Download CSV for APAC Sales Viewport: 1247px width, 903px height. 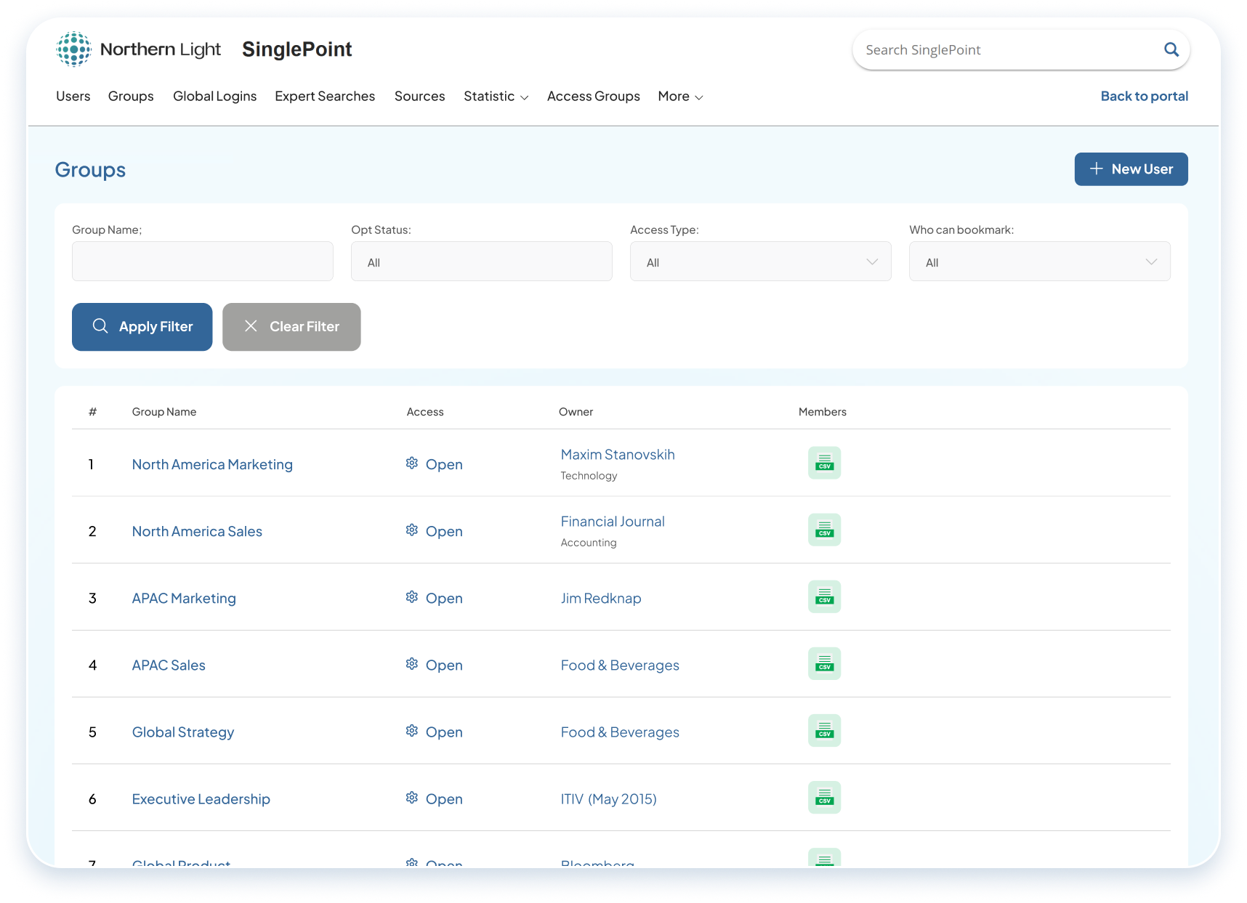tap(824, 663)
